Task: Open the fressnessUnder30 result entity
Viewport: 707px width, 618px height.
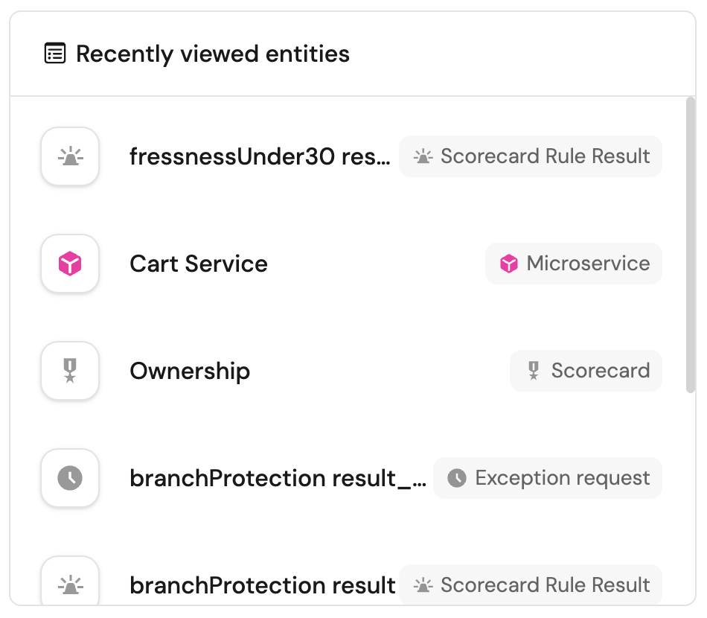Action: pos(259,156)
